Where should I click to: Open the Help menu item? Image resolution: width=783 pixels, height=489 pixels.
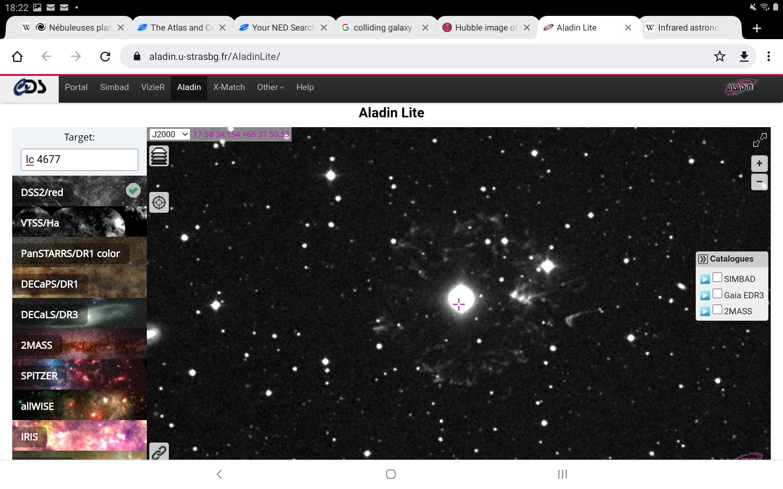[305, 87]
